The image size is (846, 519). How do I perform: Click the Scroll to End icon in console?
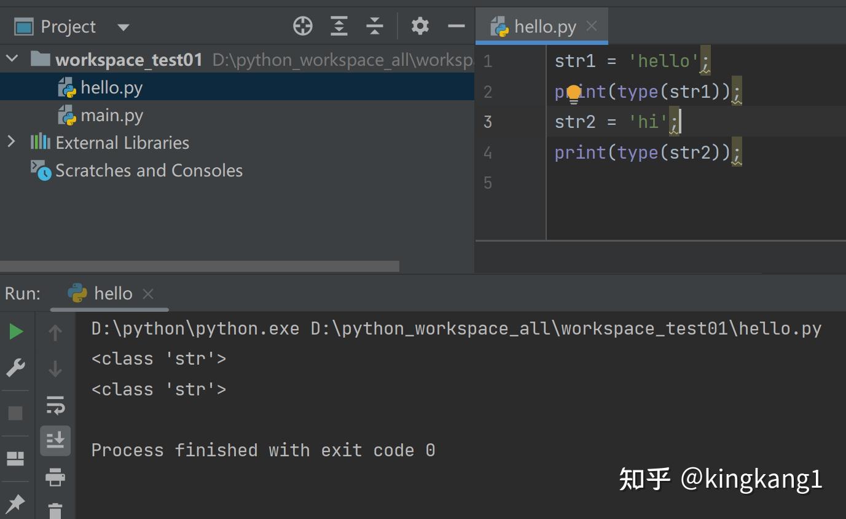pos(55,440)
